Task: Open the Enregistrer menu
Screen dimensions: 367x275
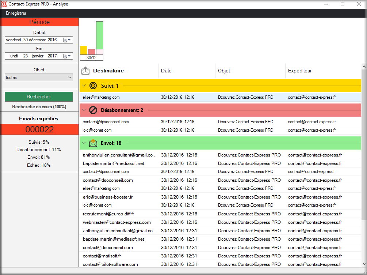Action: click(16, 13)
